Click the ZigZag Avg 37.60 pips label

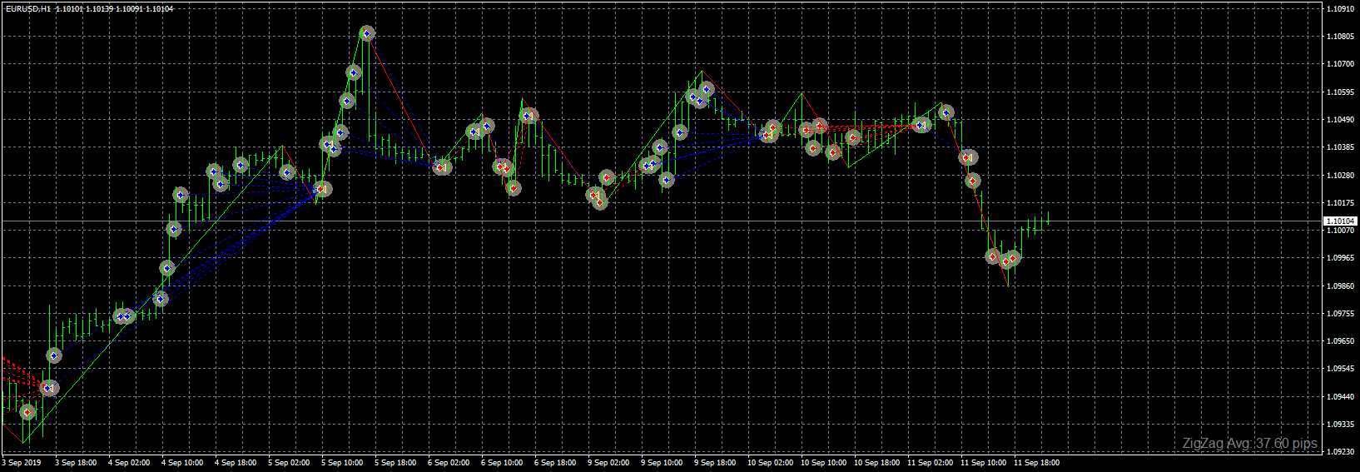[1250, 444]
